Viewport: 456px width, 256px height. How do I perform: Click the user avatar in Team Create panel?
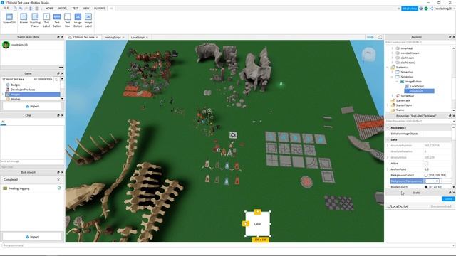tap(6, 45)
